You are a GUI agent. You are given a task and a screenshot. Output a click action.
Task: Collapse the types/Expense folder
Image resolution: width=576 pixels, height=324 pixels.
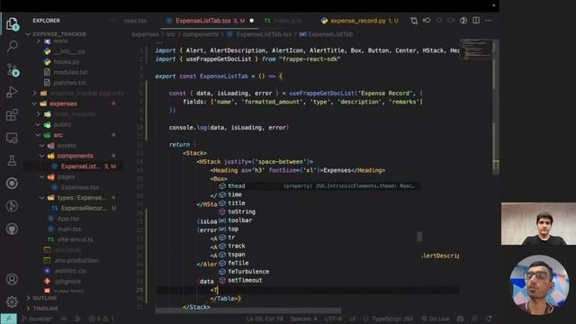tap(81, 198)
